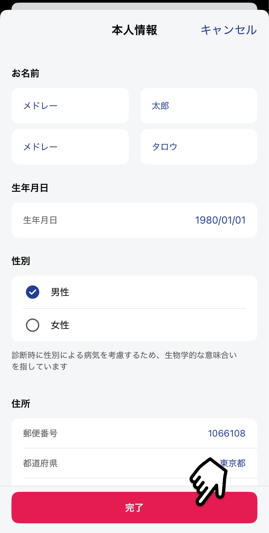Focus the タロウ furigana field
The image size is (269, 533).
199,147
